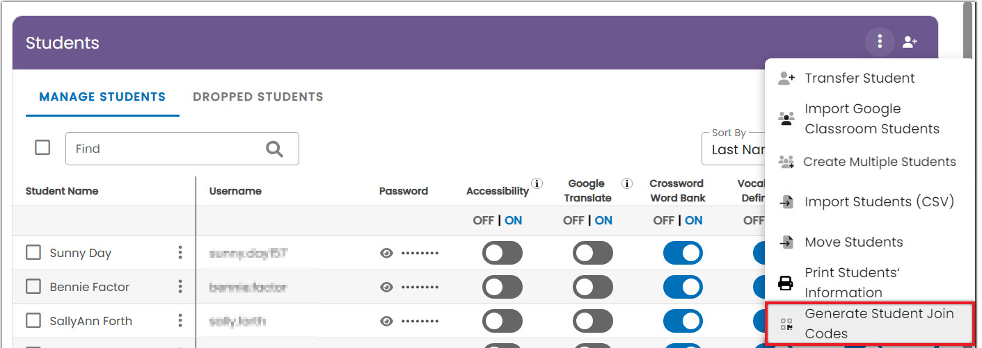The width and height of the screenshot is (982, 348).
Task: Toggle Accessibility switch for Sunny Day
Action: 502,254
